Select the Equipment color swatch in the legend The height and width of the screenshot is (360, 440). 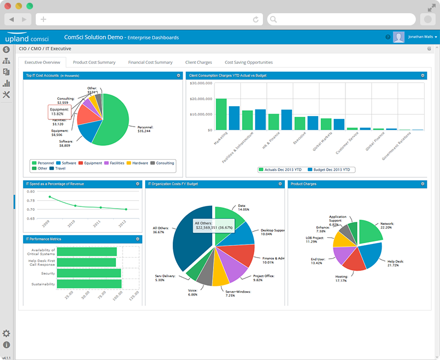80,163
